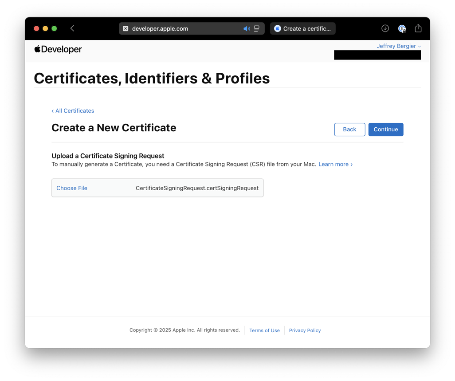The image size is (455, 381).
Task: Mute the tab audio speaker icon
Action: click(x=247, y=29)
